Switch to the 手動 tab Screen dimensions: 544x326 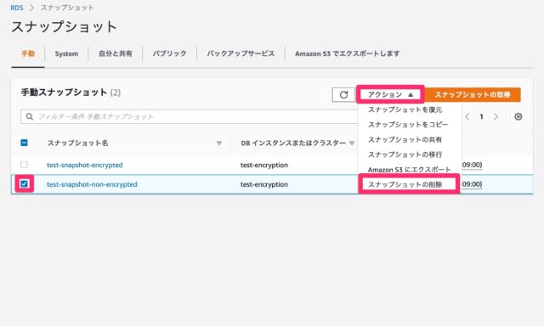28,53
